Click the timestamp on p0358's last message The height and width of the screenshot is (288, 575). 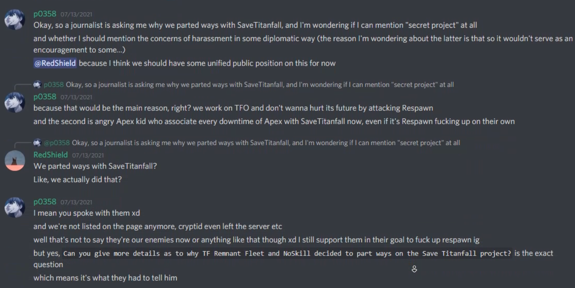(76, 202)
